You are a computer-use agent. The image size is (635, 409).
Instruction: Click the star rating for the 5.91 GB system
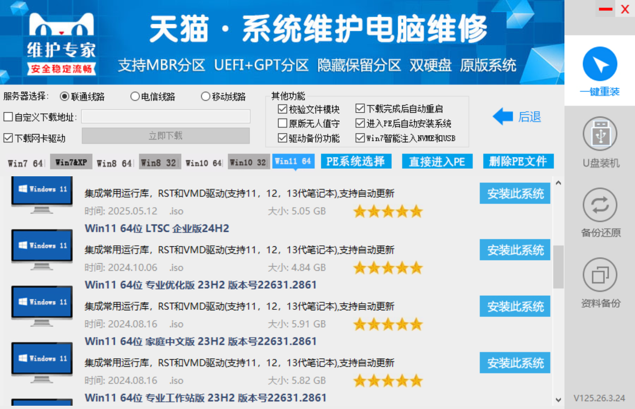388,324
